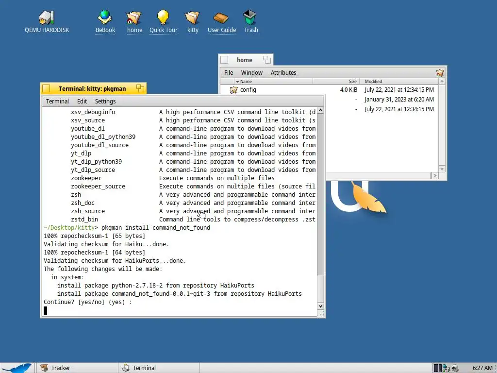This screenshot has height=373, width=497.
Task: Sort by Name column header in home window
Action: pyautogui.click(x=273, y=82)
